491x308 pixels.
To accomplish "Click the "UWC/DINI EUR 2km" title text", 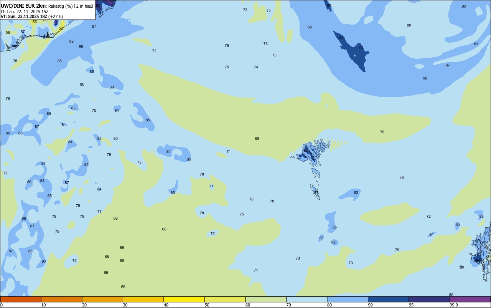I will point(23,6).
